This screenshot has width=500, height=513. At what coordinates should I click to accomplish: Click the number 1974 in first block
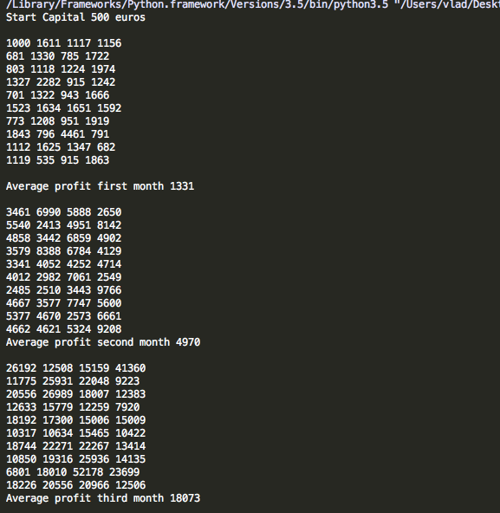[103, 69]
